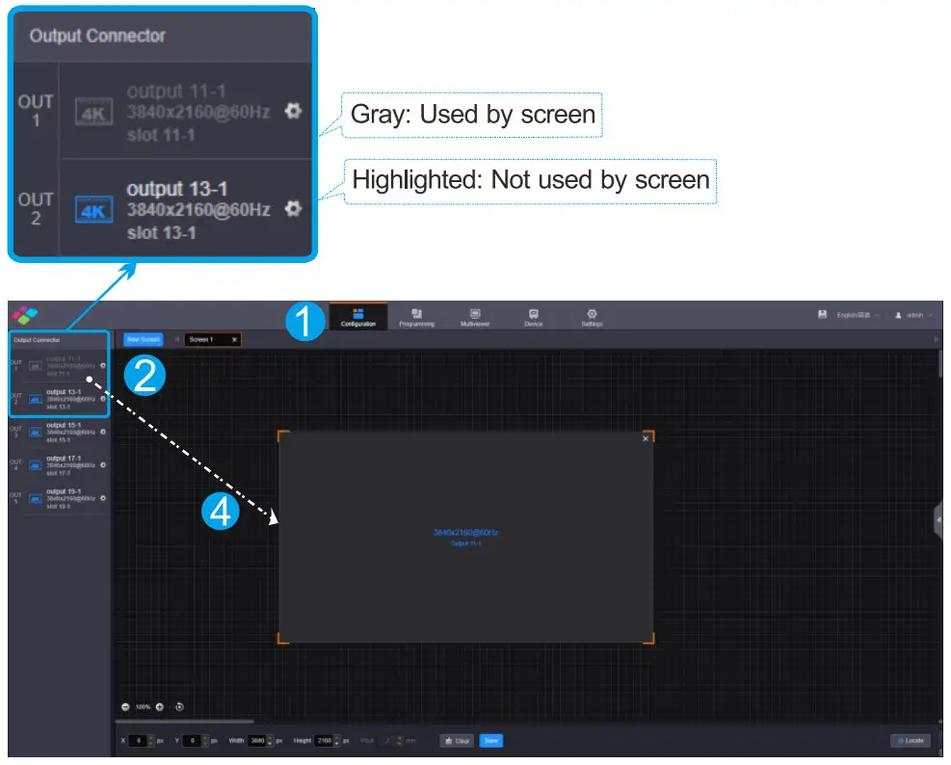This screenshot has height=765, width=951.
Task: Select the output 17-1 4K icon
Action: click(x=36, y=466)
